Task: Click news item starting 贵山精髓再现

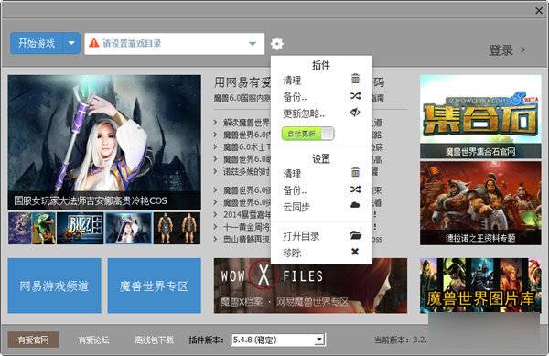Action: coord(247,239)
